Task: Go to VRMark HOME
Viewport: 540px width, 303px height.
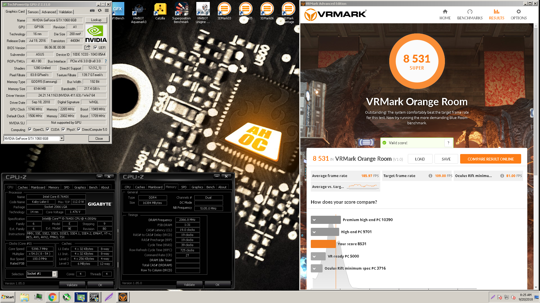Action: (x=445, y=14)
